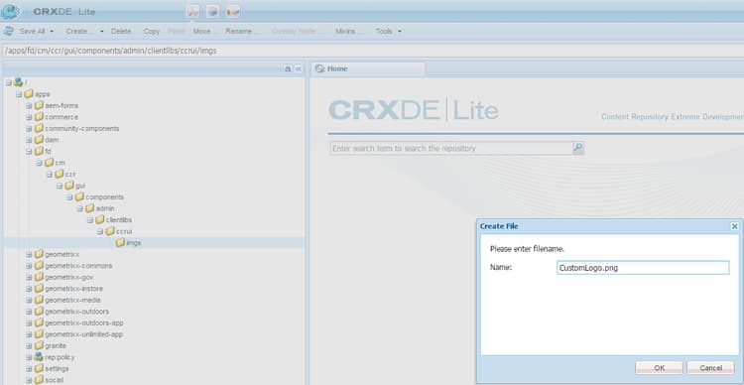Click the geometrixx-commons folder icon

[x=39, y=265]
